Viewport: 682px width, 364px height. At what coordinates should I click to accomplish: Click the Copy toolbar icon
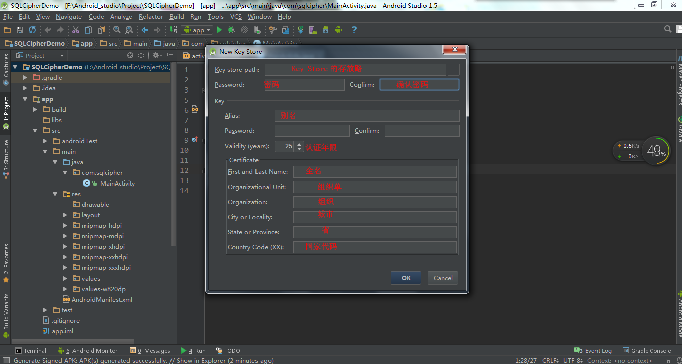coord(89,30)
